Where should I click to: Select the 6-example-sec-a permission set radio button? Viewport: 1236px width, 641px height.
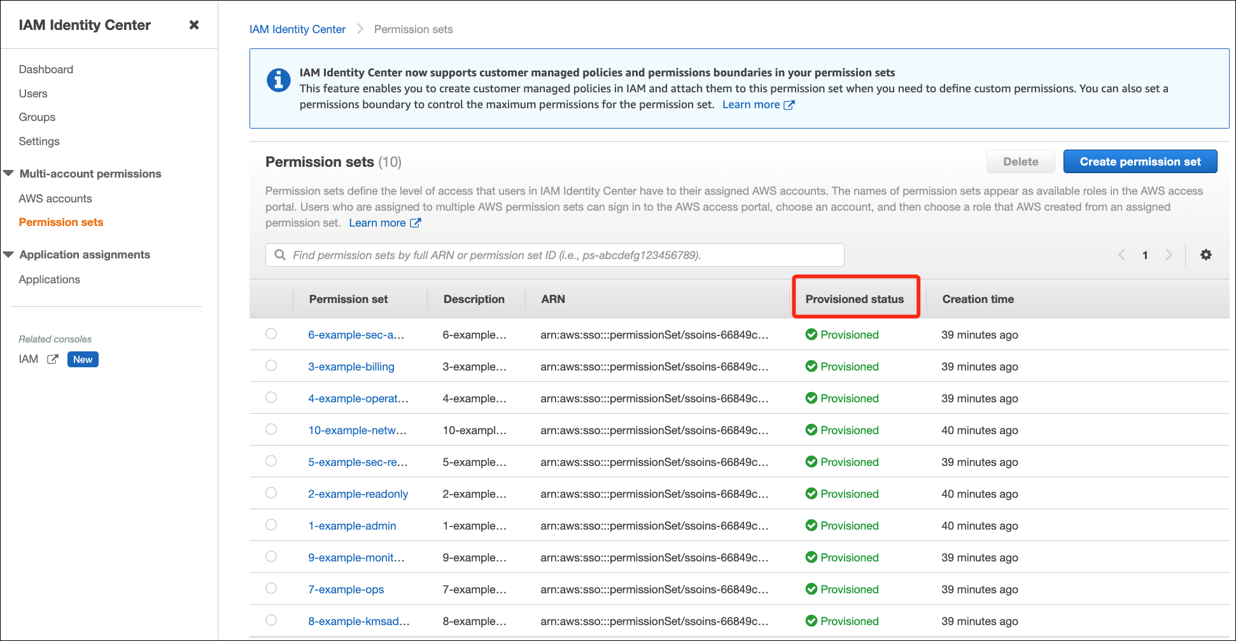(x=271, y=334)
